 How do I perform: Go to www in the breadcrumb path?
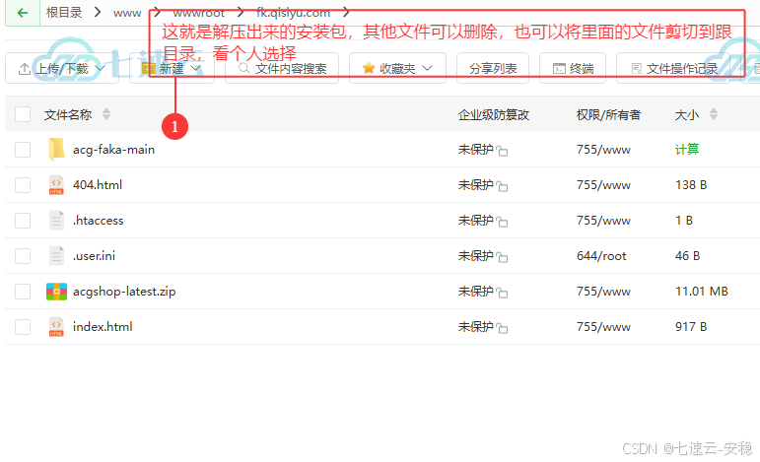[127, 13]
